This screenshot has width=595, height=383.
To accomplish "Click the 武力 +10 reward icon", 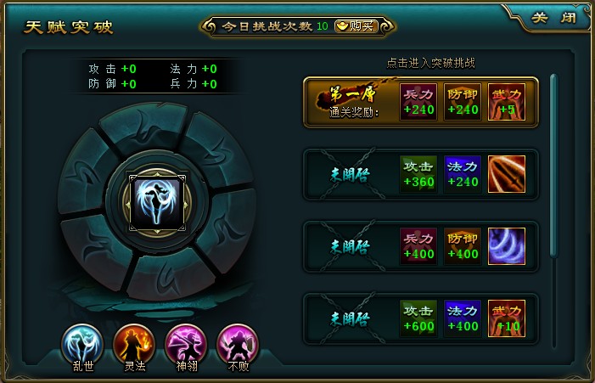I will click(x=507, y=318).
